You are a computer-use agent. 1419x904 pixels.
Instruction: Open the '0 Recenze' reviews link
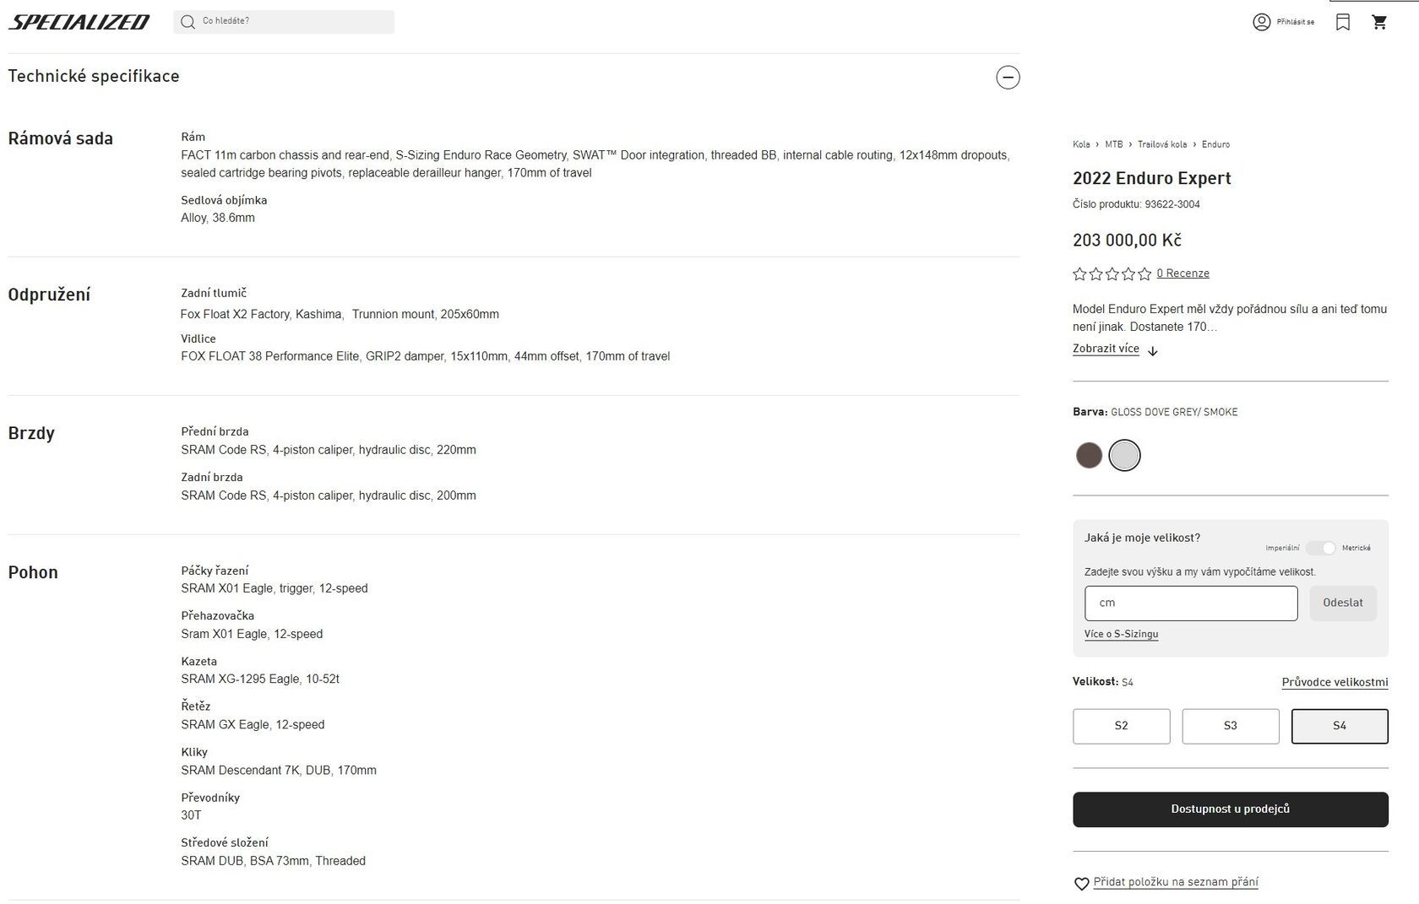1182,273
